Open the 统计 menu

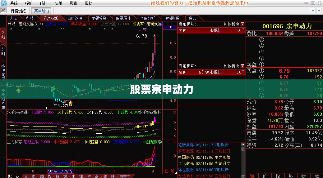[x=44, y=3]
